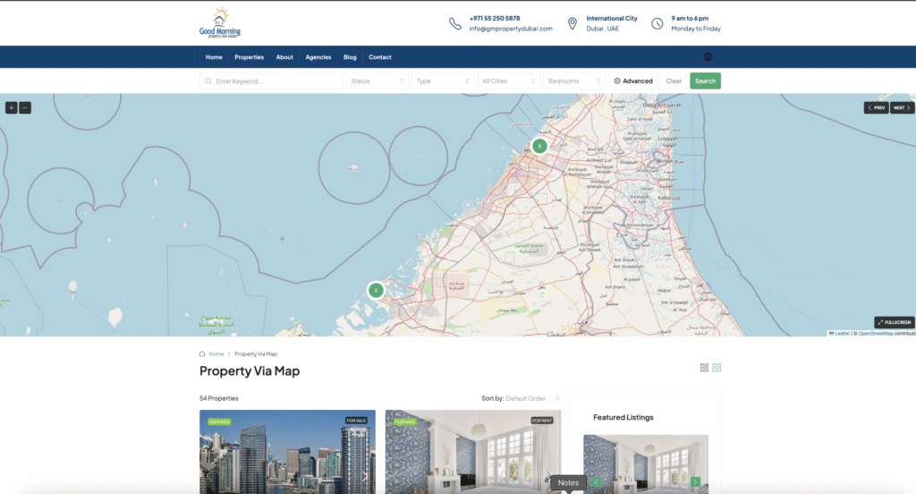Go to next featured listing slide

[695, 482]
